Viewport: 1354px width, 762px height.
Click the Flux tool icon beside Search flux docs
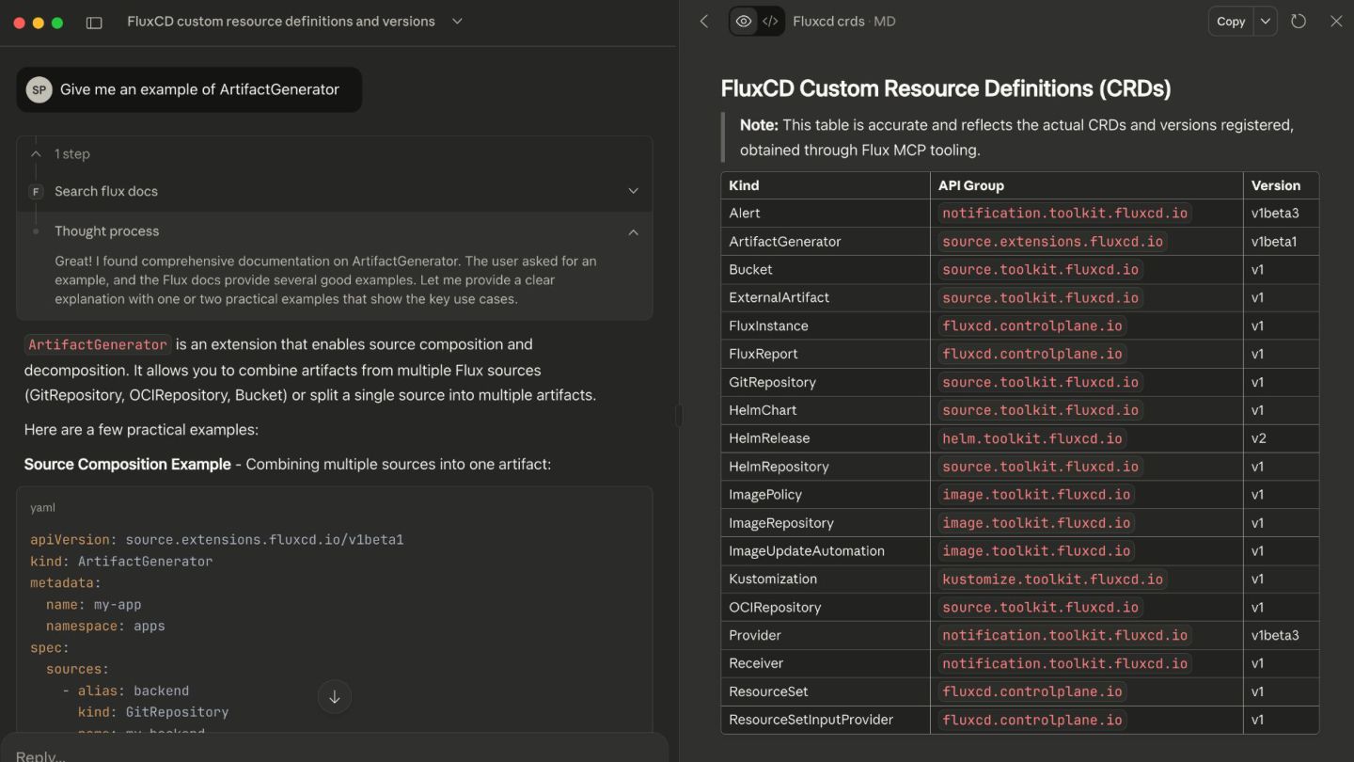(x=36, y=192)
